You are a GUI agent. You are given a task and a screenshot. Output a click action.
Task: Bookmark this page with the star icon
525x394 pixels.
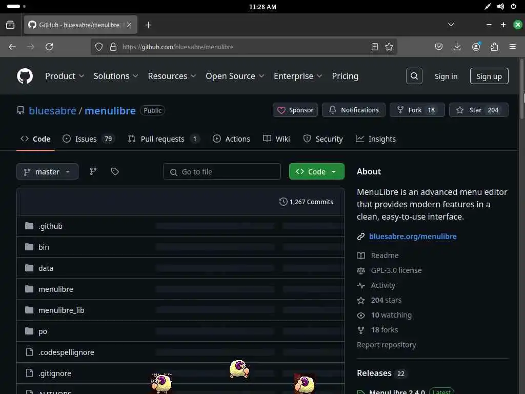pos(389,47)
